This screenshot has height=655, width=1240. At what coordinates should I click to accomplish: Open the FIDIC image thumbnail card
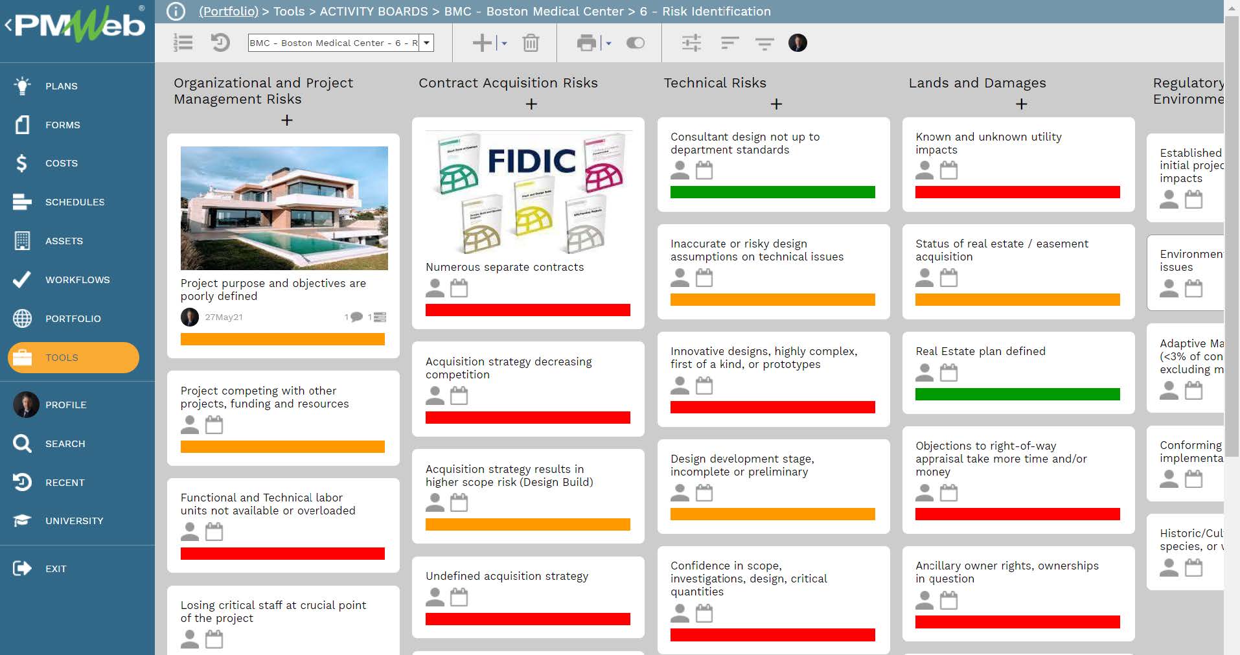point(528,194)
